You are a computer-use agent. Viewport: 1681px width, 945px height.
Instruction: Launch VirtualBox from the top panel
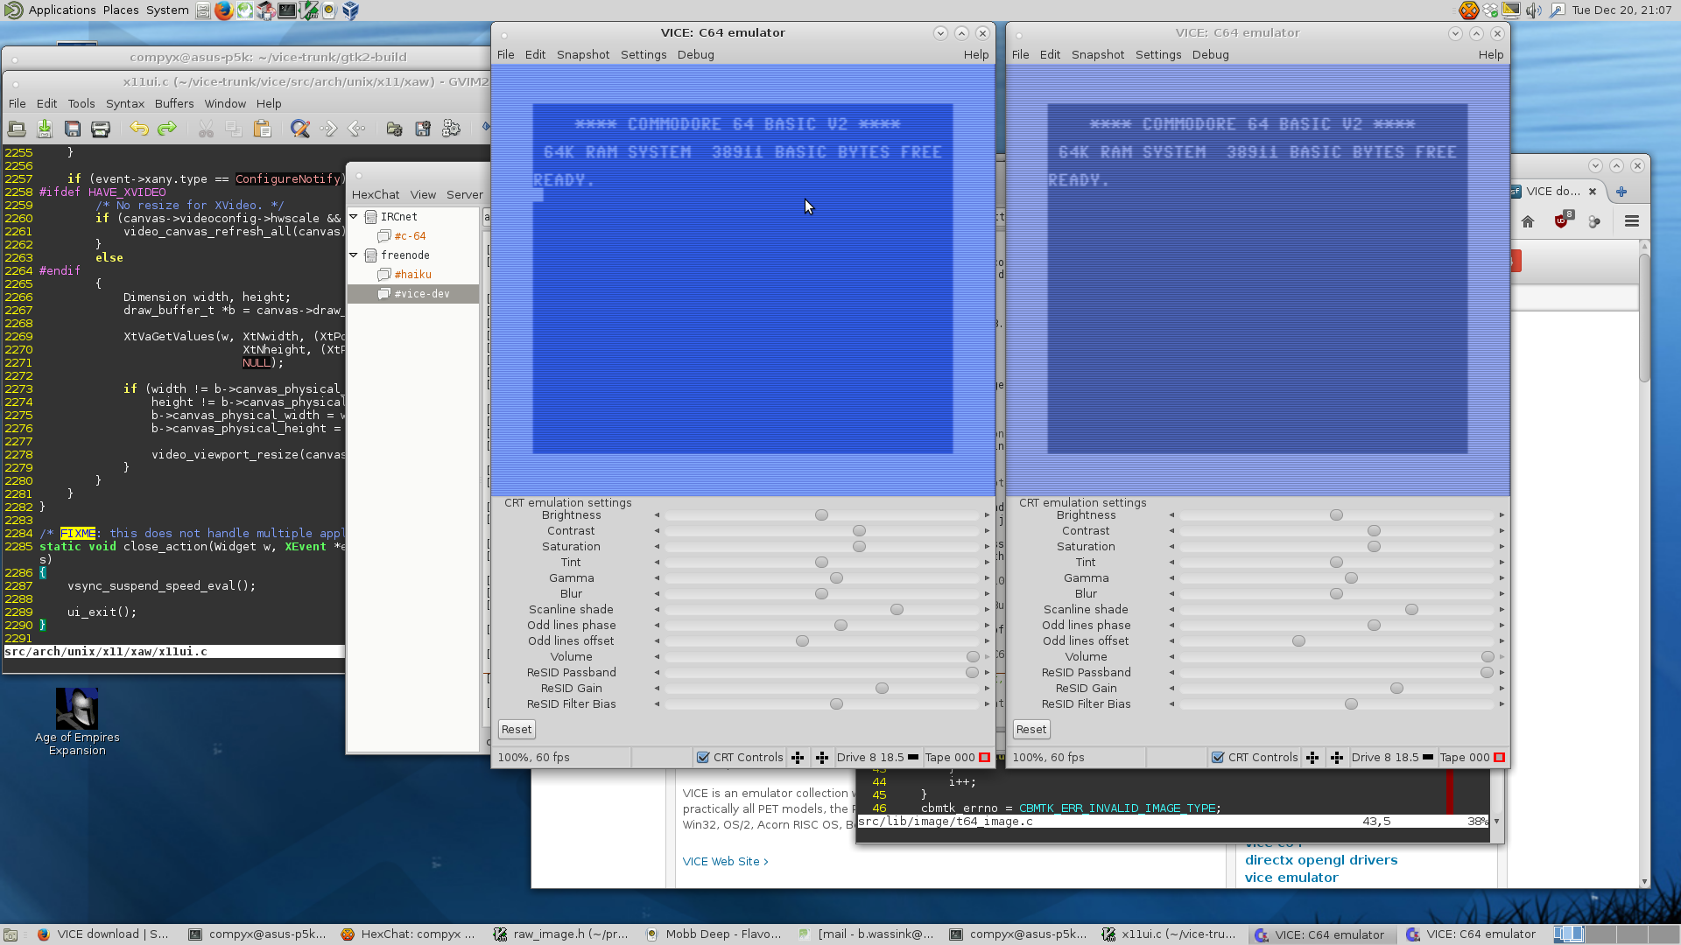point(350,10)
